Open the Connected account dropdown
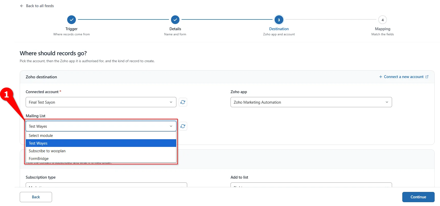Viewport: 440px width, 206px height. 101,102
